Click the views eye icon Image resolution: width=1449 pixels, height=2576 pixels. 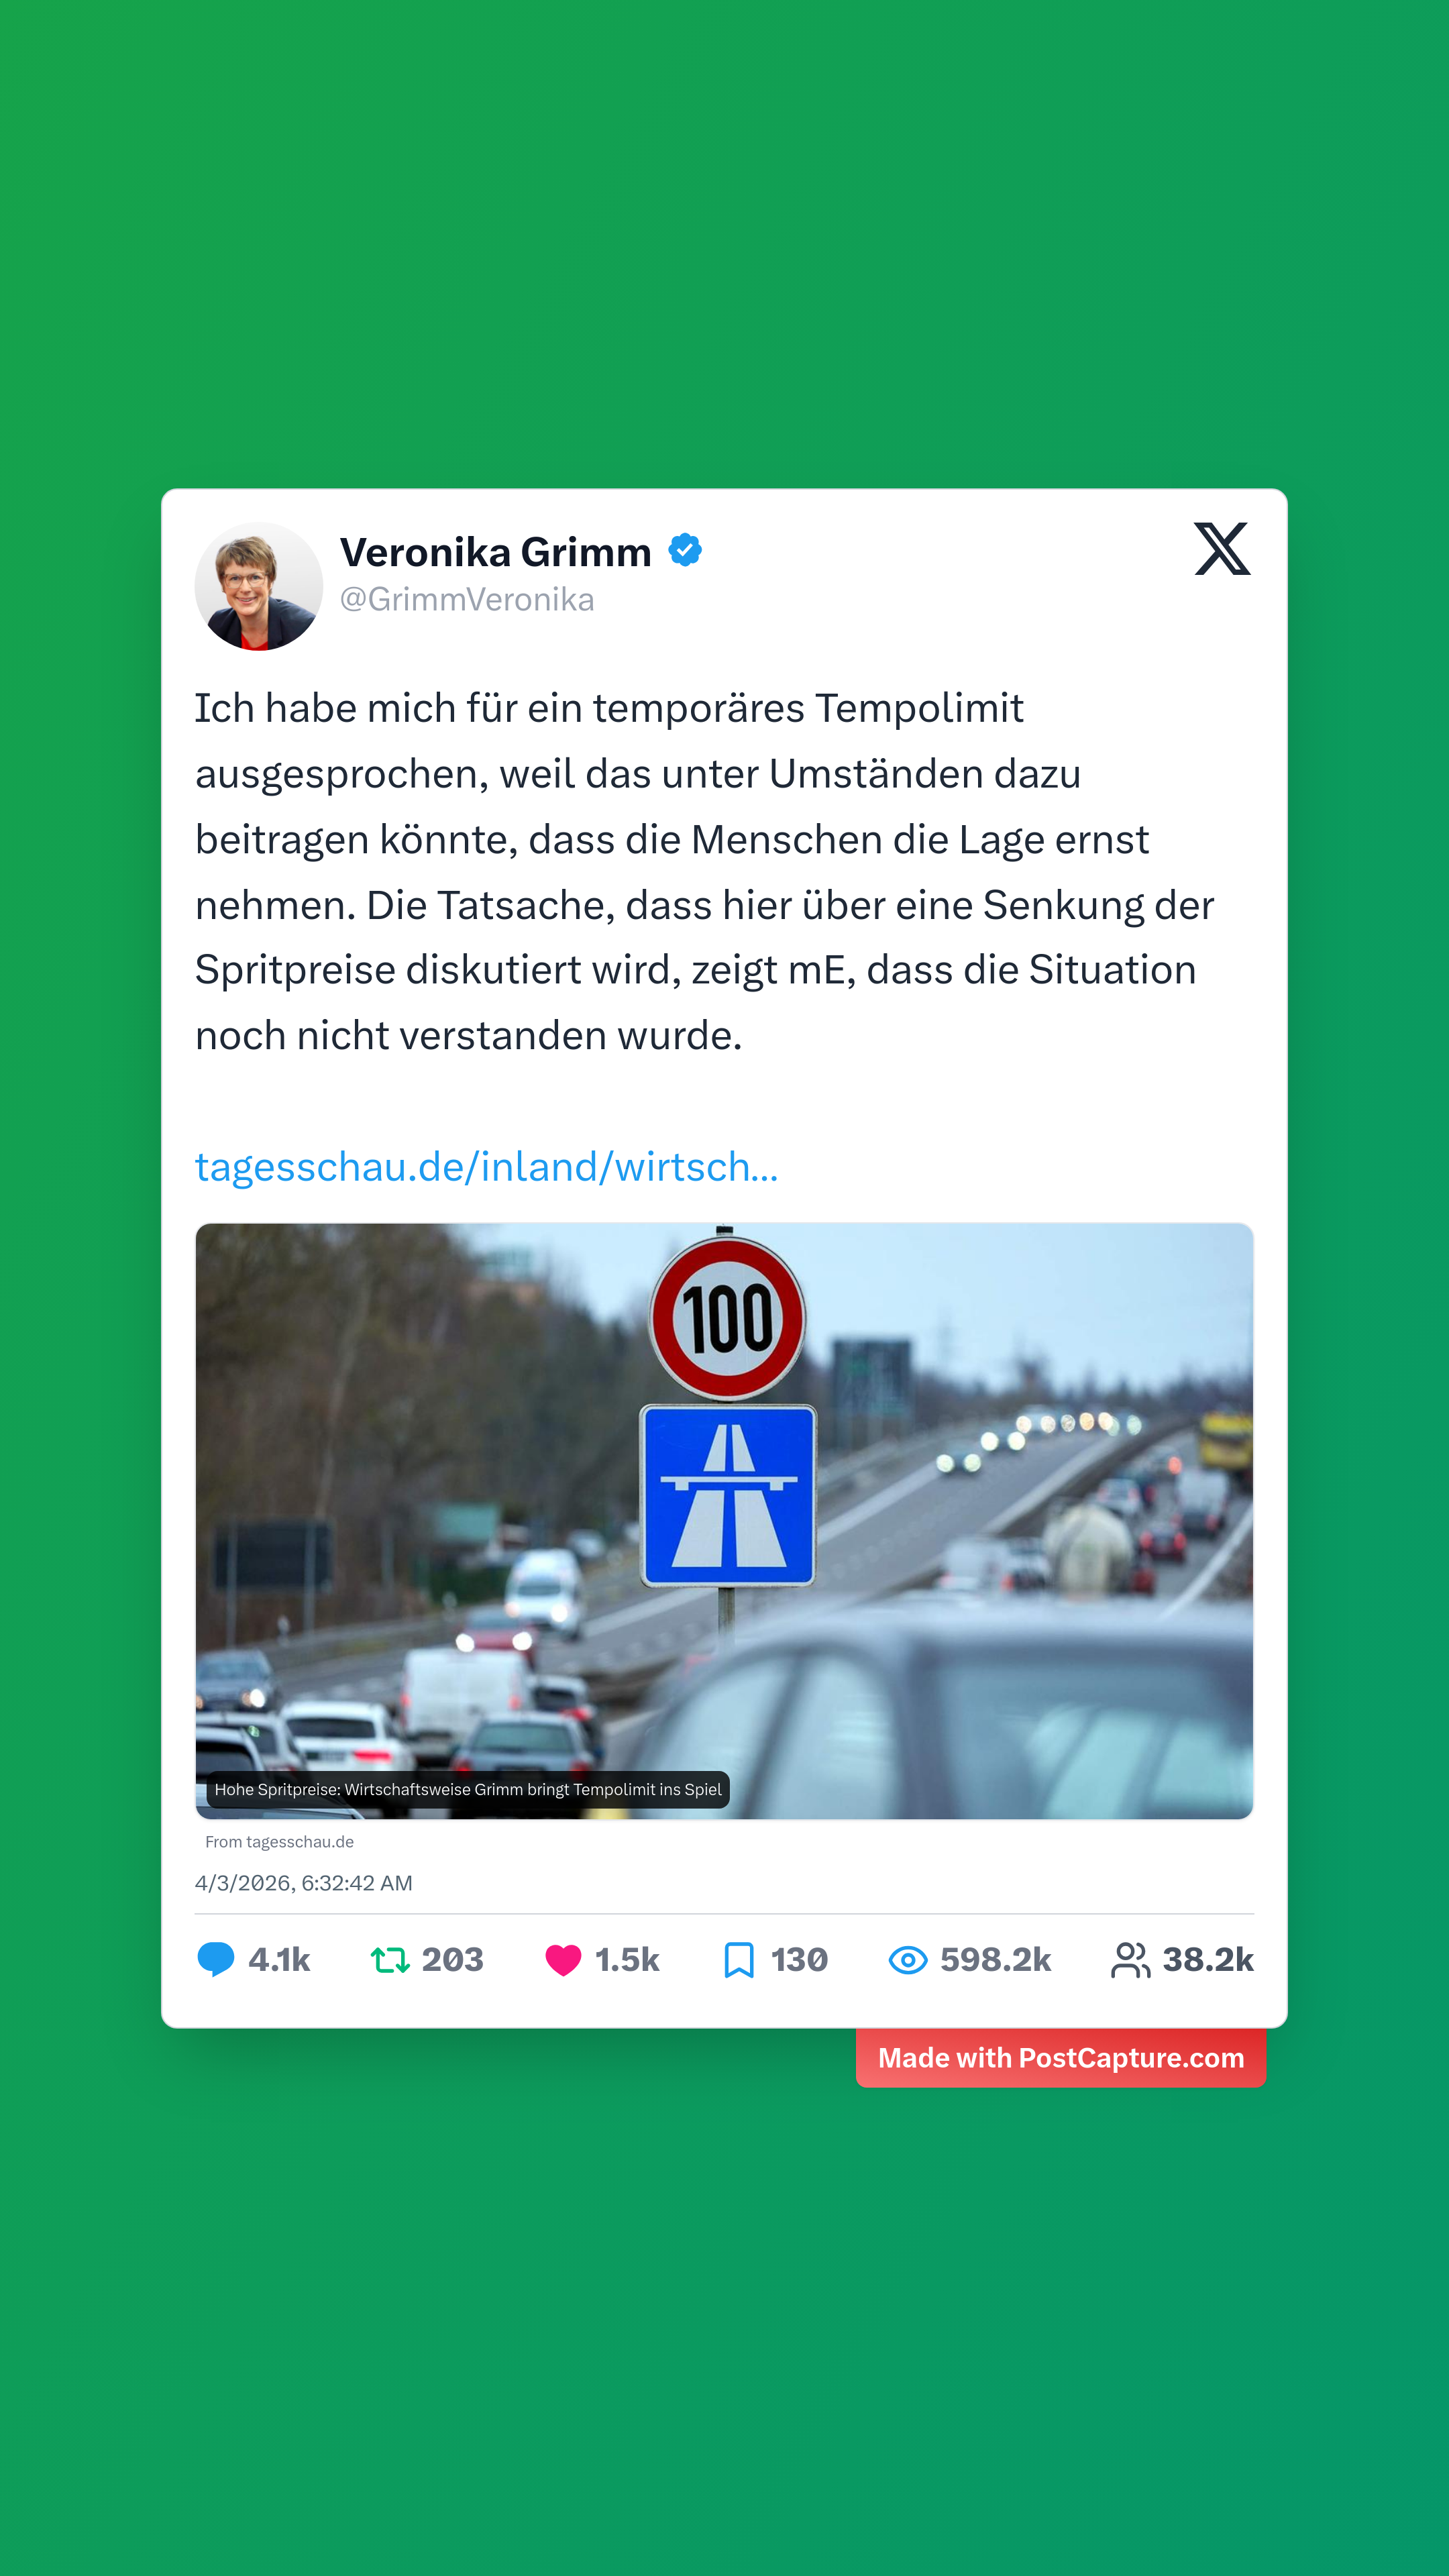(908, 1960)
